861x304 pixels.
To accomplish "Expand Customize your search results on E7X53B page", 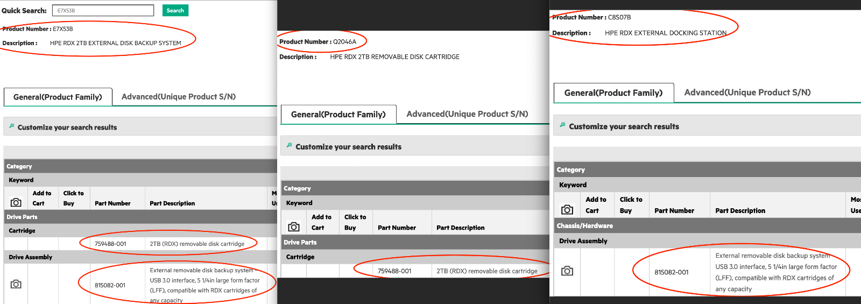I will click(140, 127).
